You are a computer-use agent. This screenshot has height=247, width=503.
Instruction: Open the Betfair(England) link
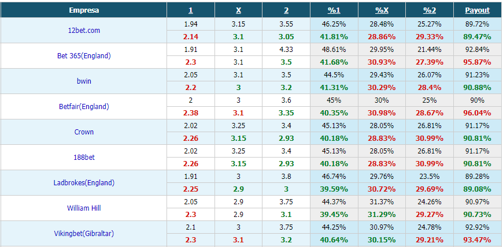pos(84,107)
